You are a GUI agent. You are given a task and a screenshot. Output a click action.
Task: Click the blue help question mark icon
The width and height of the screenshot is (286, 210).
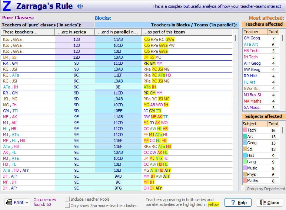point(80,6)
